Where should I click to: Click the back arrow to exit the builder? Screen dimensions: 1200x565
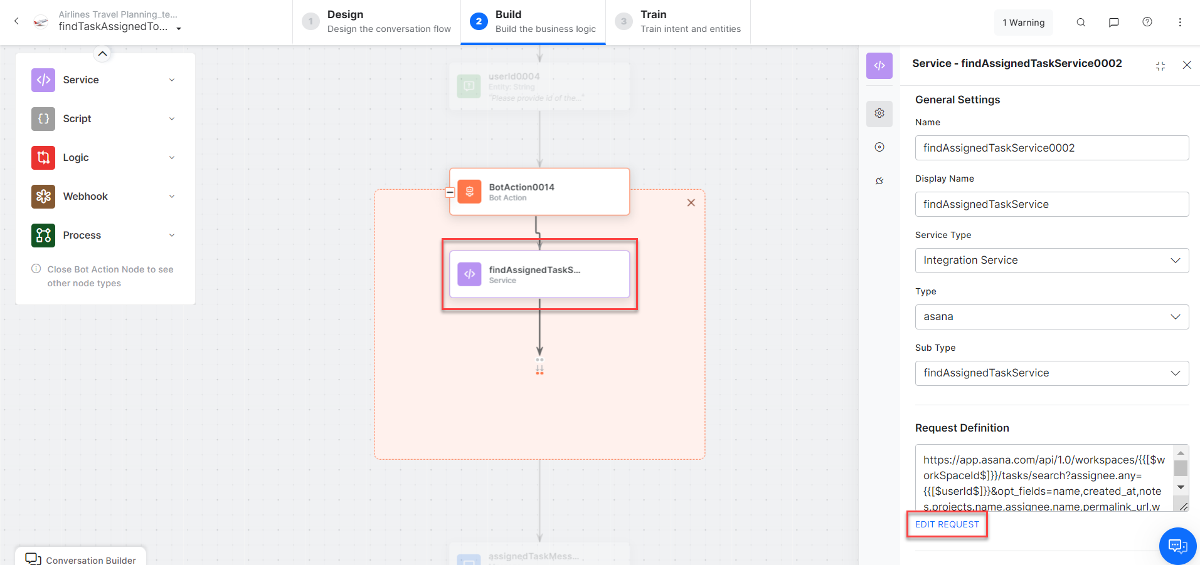pos(17,21)
